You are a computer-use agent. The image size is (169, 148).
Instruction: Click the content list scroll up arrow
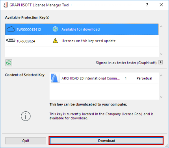pyautogui.click(x=161, y=76)
